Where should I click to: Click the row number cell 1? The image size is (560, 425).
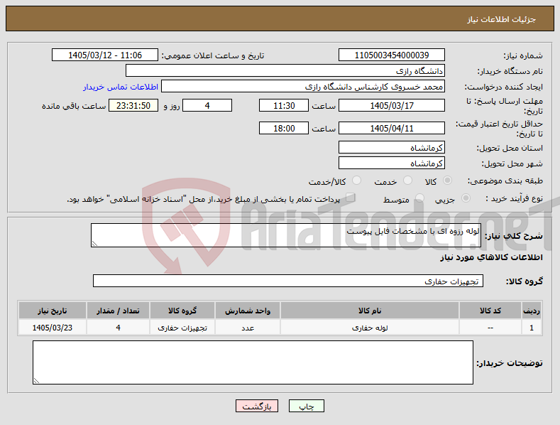click(x=532, y=328)
